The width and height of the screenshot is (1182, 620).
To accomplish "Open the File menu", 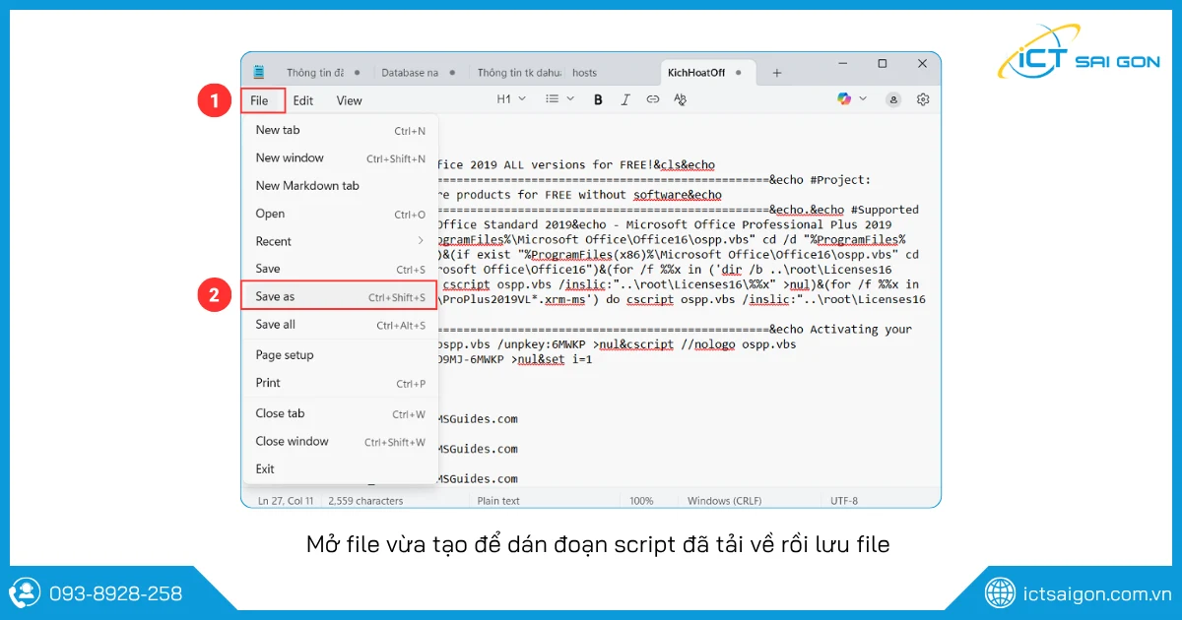I will tap(259, 100).
